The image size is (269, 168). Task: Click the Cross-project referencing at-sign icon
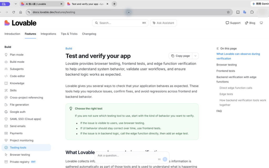point(6,98)
